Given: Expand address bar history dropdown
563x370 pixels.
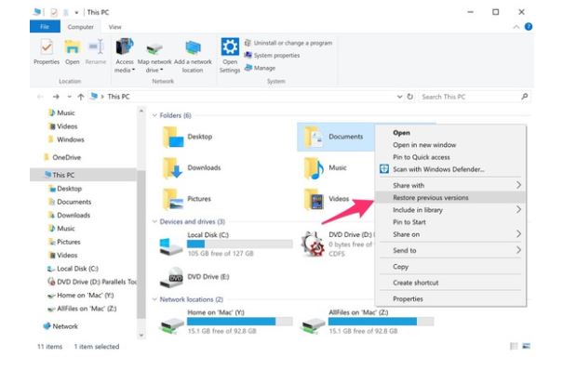Looking at the screenshot, I should [x=399, y=97].
